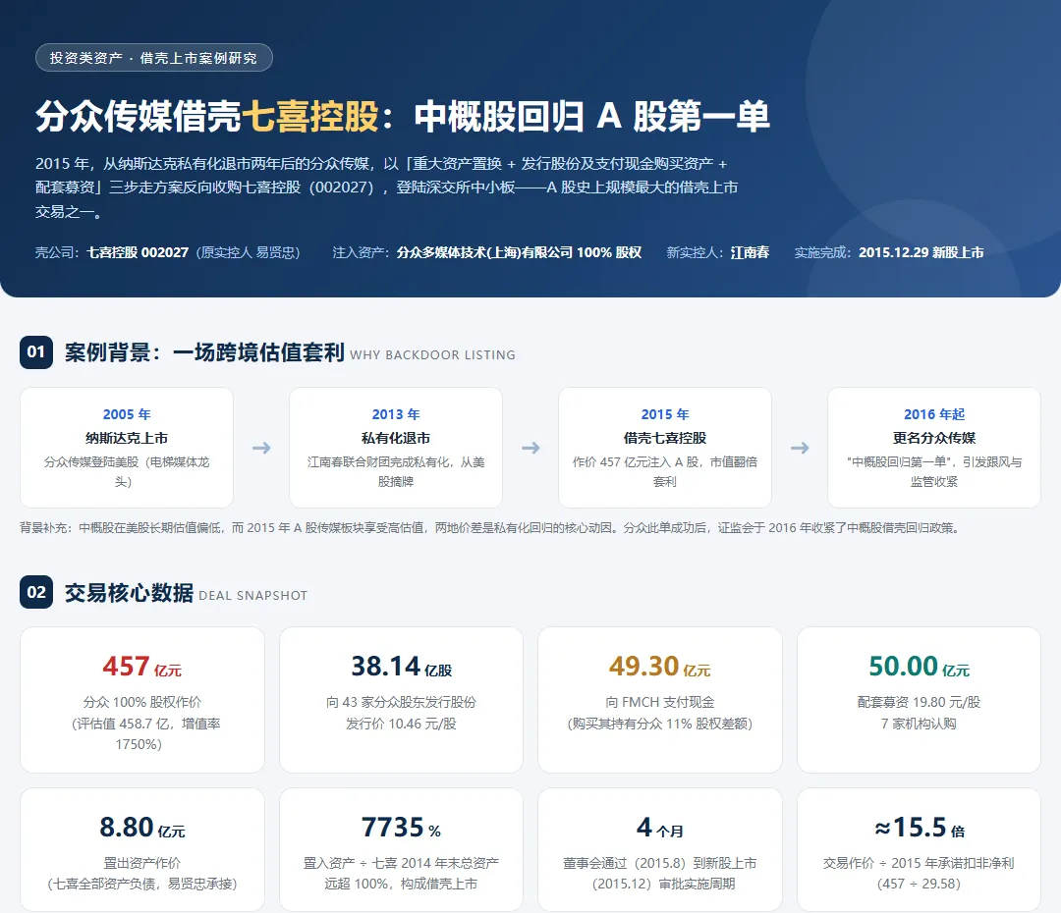The height and width of the screenshot is (913, 1061).
Task: Click the 50.00 亿元 figure
Action: [919, 667]
